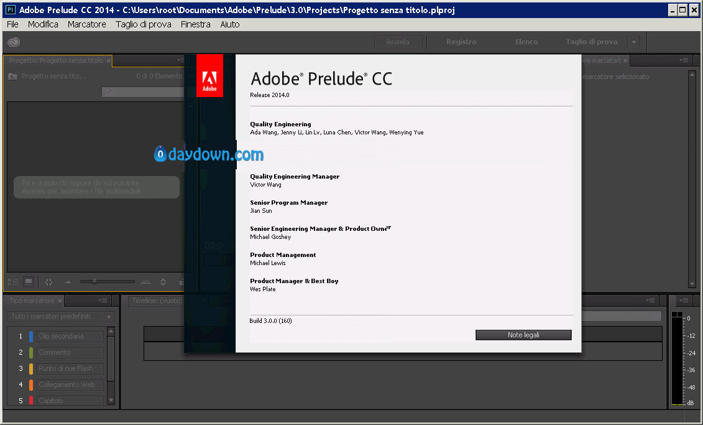Click the Adobe logo in the about dialog
Image resolution: width=703 pixels, height=425 pixels.
[209, 75]
